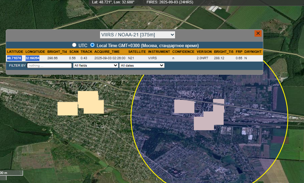Click the N21 satellite cell

[131, 58]
